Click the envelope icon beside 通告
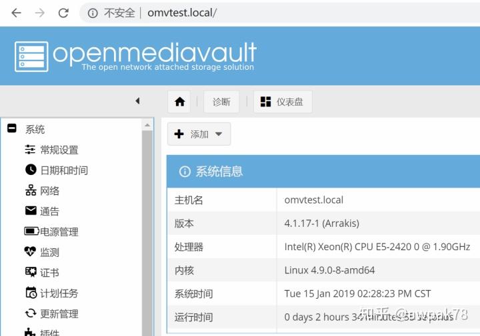Screen dimensions: 480x336 31,210
